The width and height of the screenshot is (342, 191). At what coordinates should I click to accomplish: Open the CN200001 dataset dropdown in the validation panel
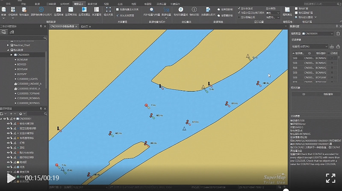tap(318, 33)
